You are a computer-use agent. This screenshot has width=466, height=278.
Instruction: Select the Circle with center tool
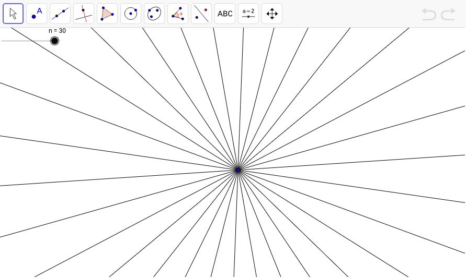pos(131,14)
